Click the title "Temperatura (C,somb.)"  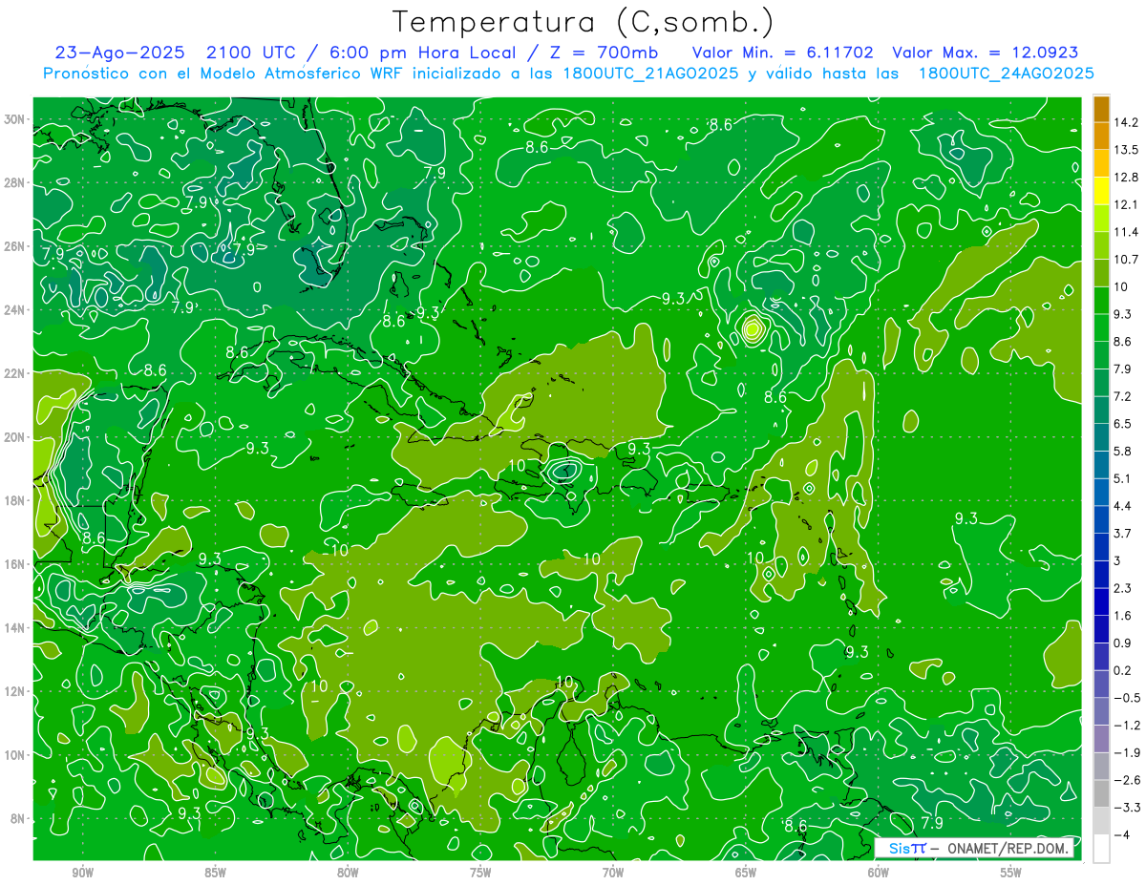coord(583,22)
